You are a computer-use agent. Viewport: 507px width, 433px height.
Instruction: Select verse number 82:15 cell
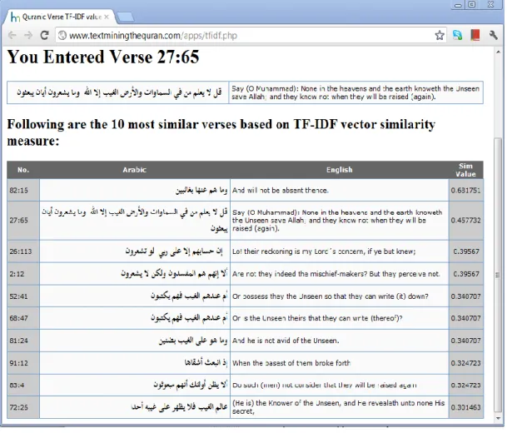tap(23, 192)
